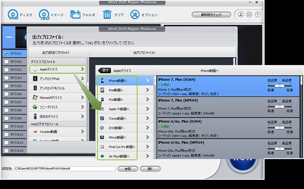This screenshot has width=304, height=189.
Task: Expand iPad動画へ chevron arrow
Action: coord(147,90)
